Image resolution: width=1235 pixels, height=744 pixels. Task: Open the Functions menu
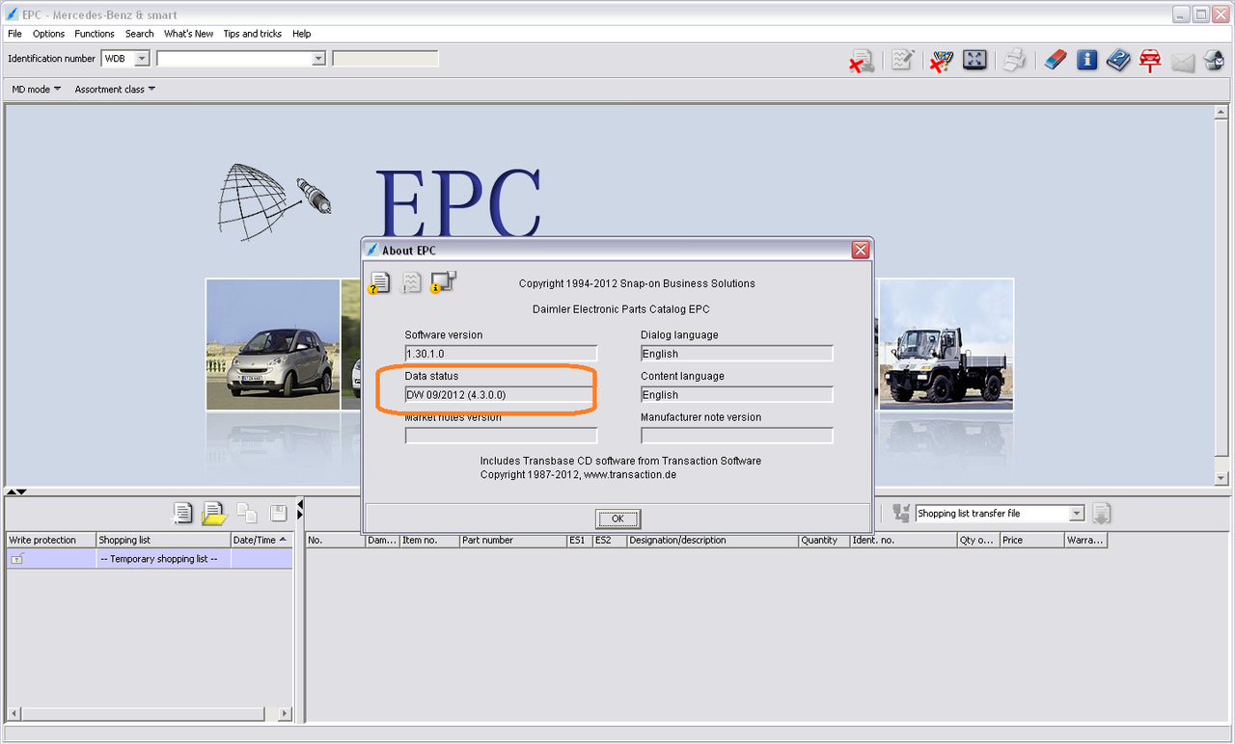point(95,34)
